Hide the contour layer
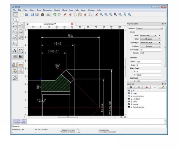 129,99
